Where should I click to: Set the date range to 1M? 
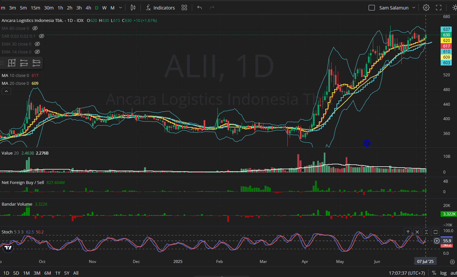26,273
